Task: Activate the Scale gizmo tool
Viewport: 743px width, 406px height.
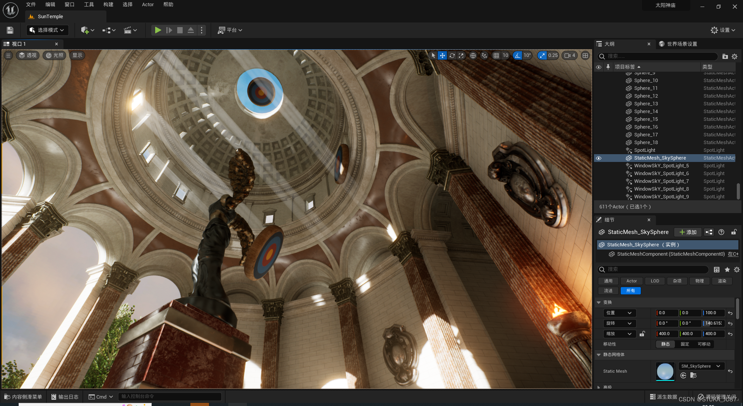Action: pos(461,55)
